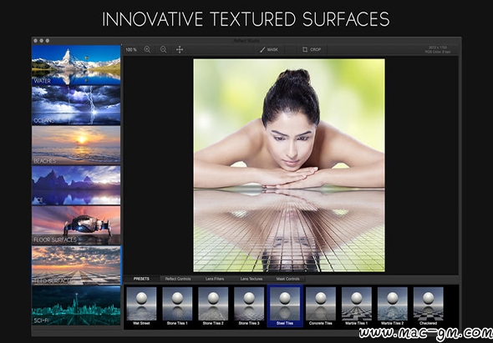
Task: Select the Tiled Surfaces category
Action: (x=76, y=265)
